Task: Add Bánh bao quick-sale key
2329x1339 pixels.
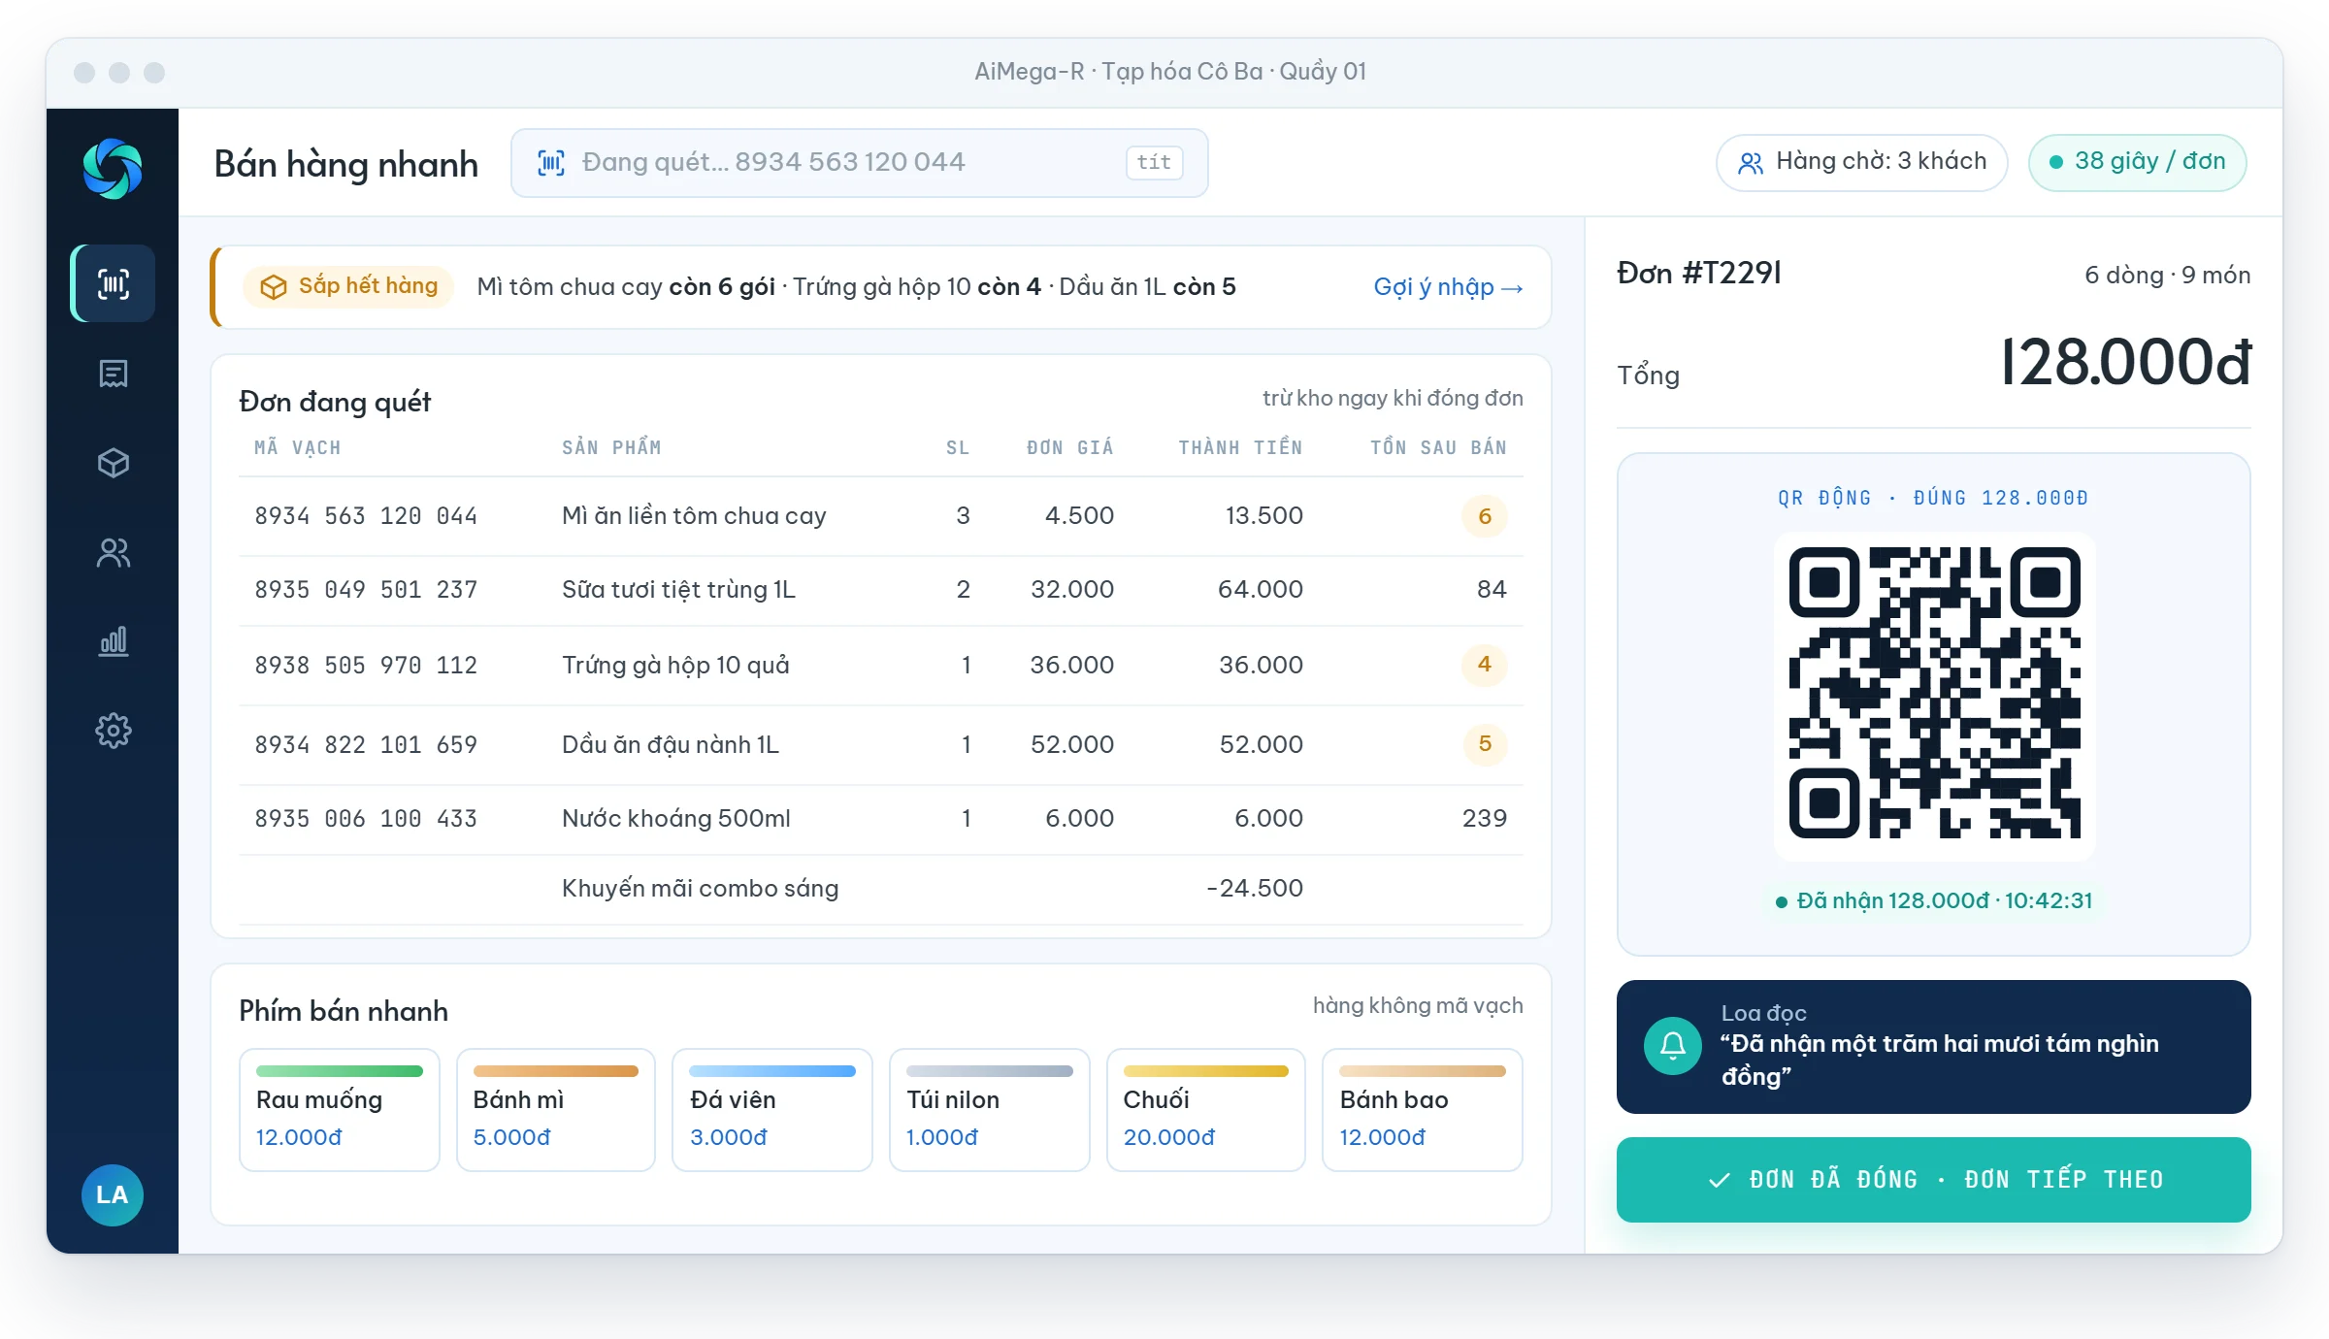Action: 1423,1110
